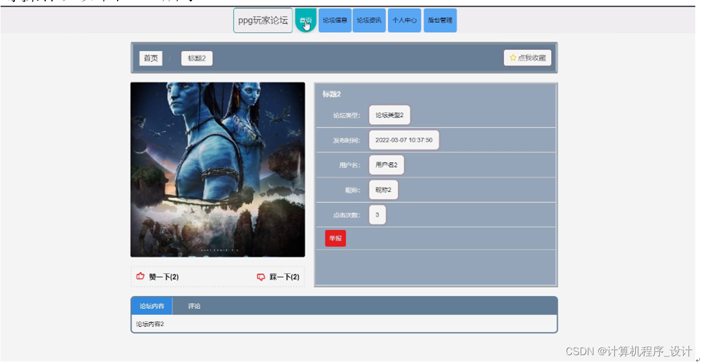The image size is (701, 362).
Task: Switch to the 论坛内容 tab
Action: pos(152,306)
